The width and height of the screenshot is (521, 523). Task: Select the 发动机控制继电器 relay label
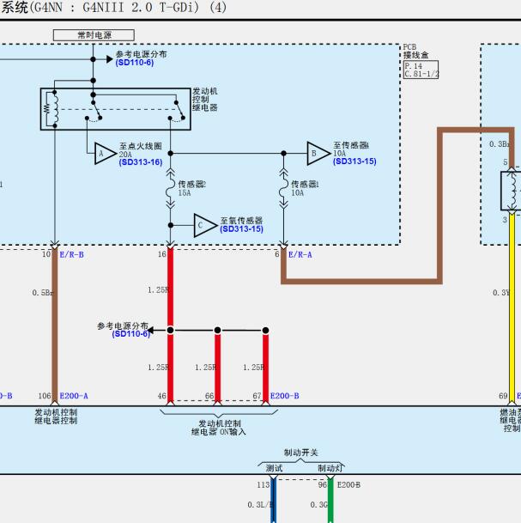coord(204,99)
